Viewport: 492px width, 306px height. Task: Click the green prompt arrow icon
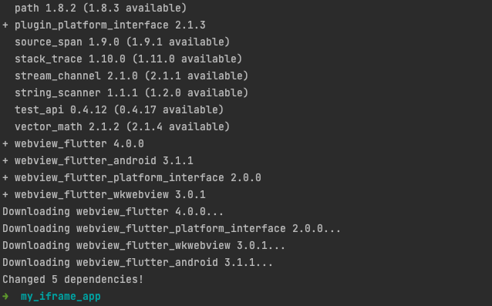[x=5, y=296]
